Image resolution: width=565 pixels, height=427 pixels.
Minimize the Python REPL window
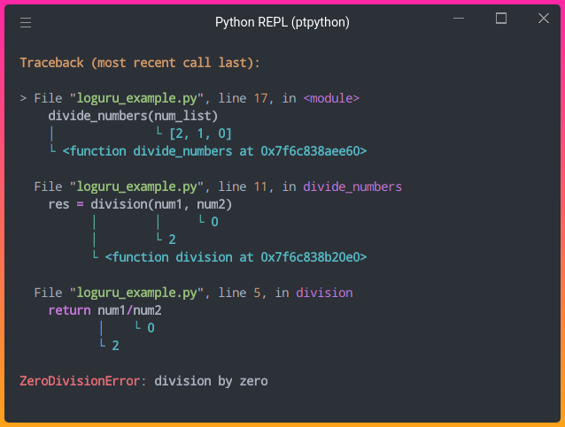(458, 19)
